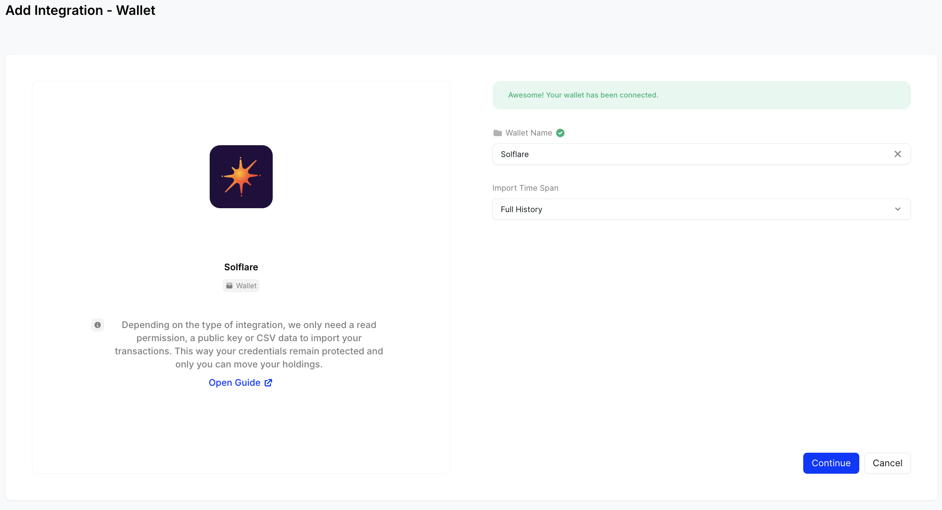Click the Add Integration - Wallet page title
This screenshot has width=942, height=510.
point(80,10)
